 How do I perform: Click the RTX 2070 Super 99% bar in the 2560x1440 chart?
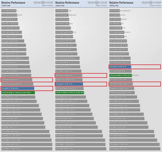point(69,88)
